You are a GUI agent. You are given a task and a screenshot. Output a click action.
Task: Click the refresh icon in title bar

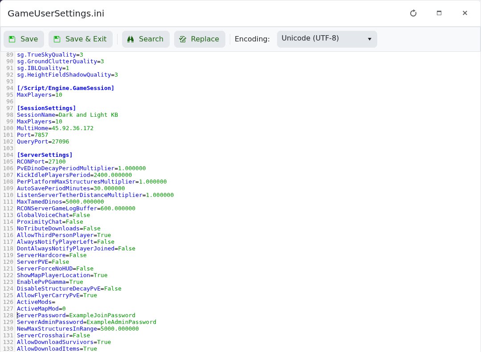[x=413, y=13]
